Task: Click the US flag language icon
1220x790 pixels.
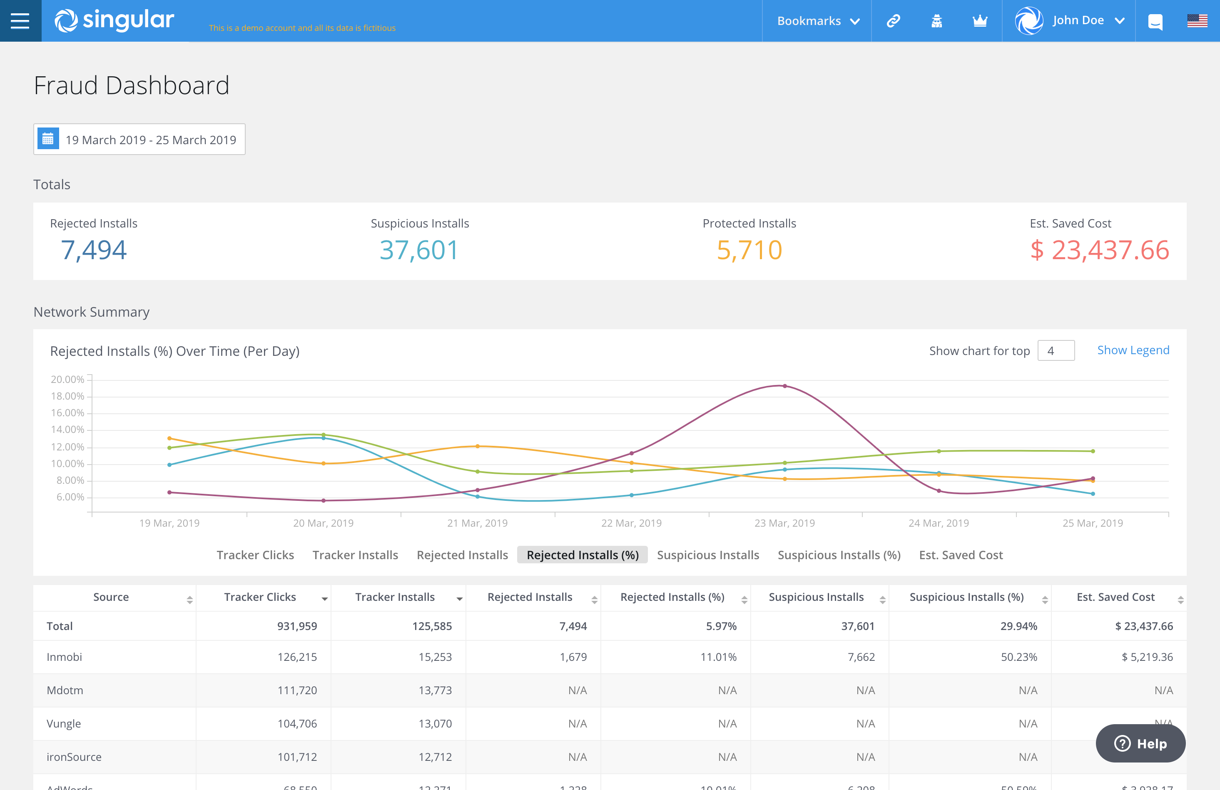Action: point(1197,21)
